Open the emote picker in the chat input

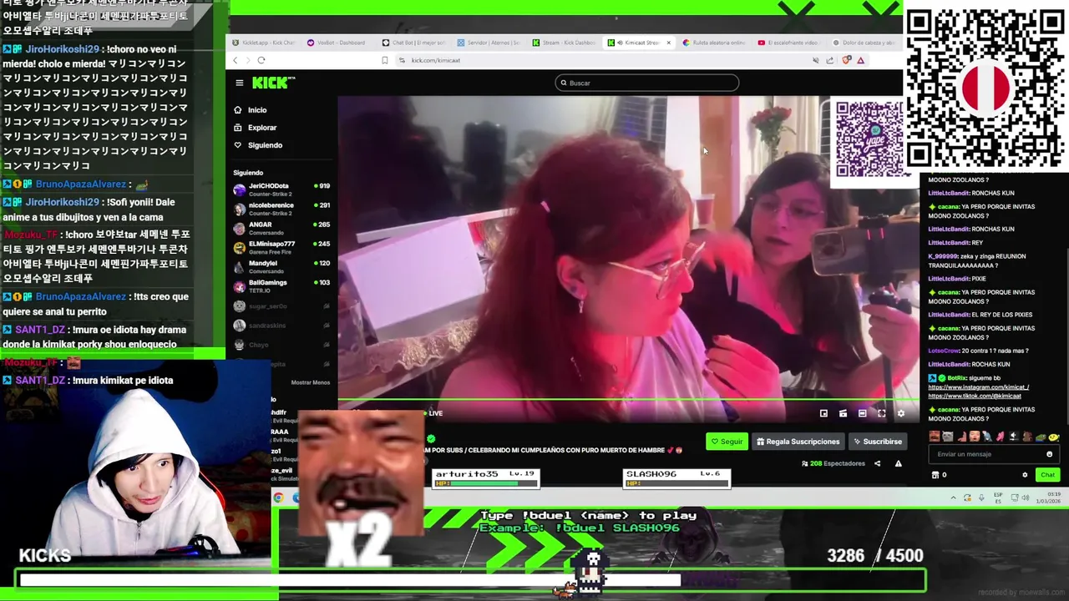tap(1049, 454)
